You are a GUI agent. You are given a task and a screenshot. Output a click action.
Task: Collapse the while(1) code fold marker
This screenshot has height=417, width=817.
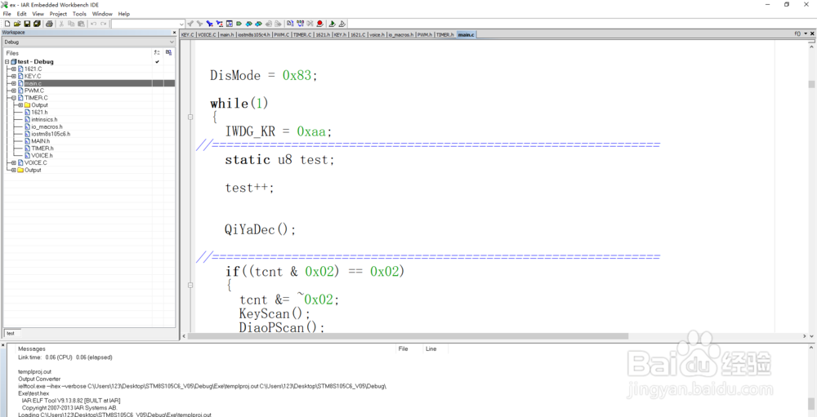190,118
